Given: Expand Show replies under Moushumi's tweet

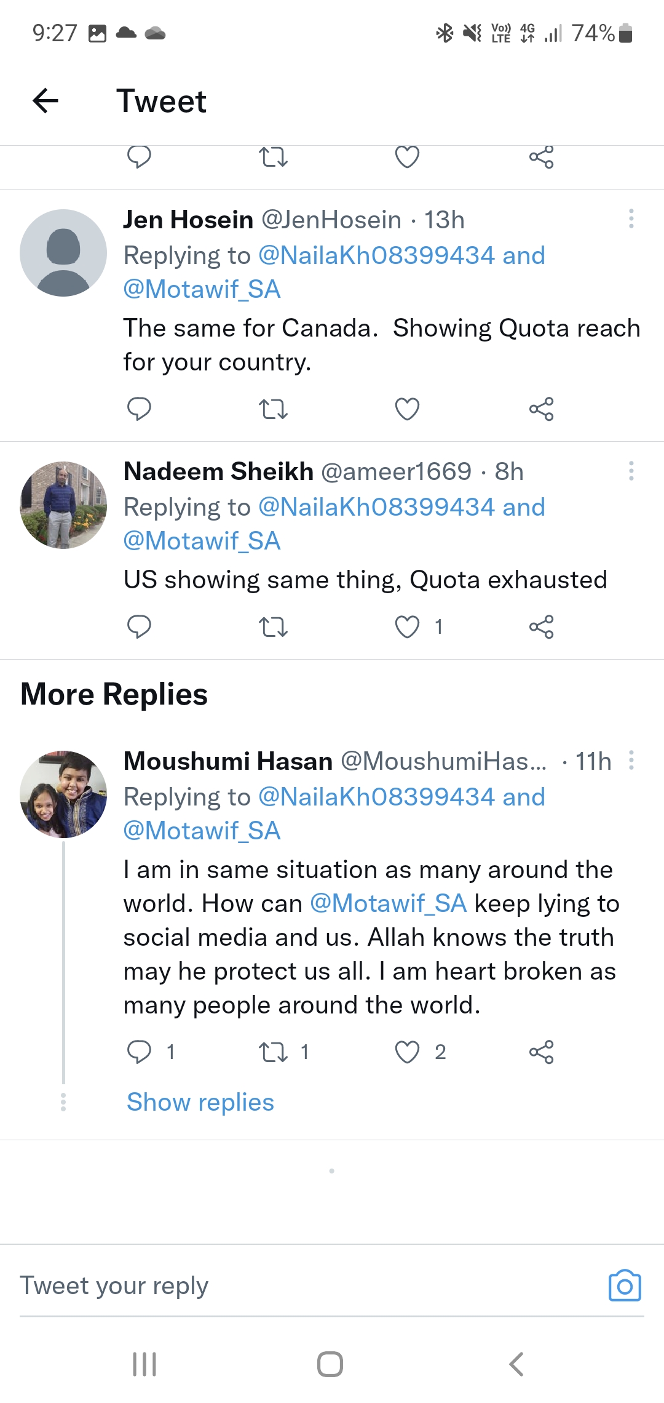Looking at the screenshot, I should pyautogui.click(x=200, y=1102).
